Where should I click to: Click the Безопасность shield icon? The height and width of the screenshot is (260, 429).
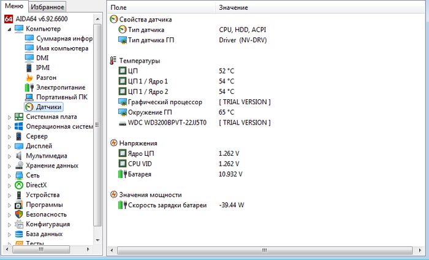pyautogui.click(x=19, y=215)
